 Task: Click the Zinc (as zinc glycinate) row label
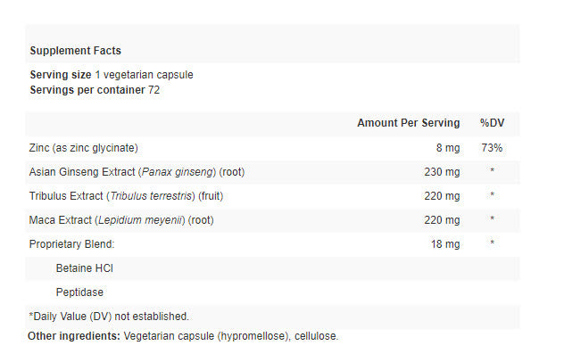pos(84,147)
